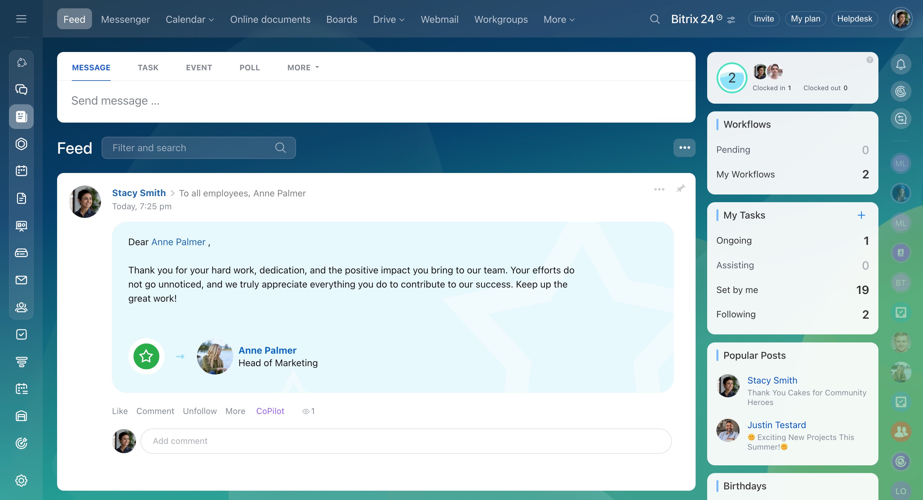Open notifications bell icon
Screen dimensions: 923x500
click(901, 64)
